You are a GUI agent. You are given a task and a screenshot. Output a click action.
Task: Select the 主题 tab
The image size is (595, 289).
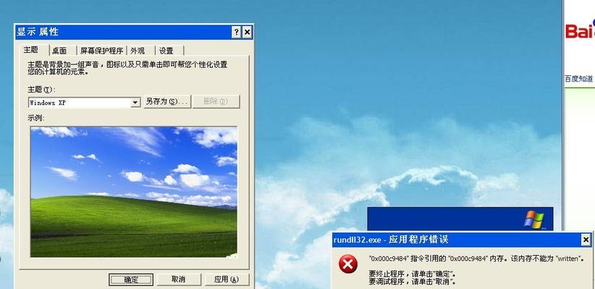click(34, 50)
